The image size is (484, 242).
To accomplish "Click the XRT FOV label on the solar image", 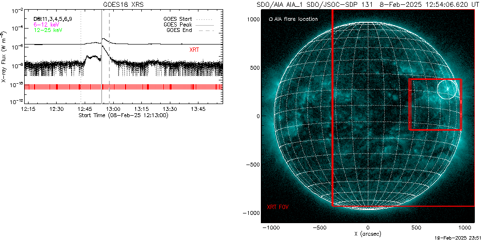I will click(277, 207).
